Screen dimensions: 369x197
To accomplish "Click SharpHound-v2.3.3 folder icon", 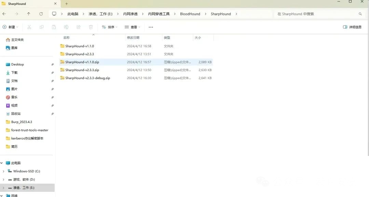I will [x=62, y=54].
